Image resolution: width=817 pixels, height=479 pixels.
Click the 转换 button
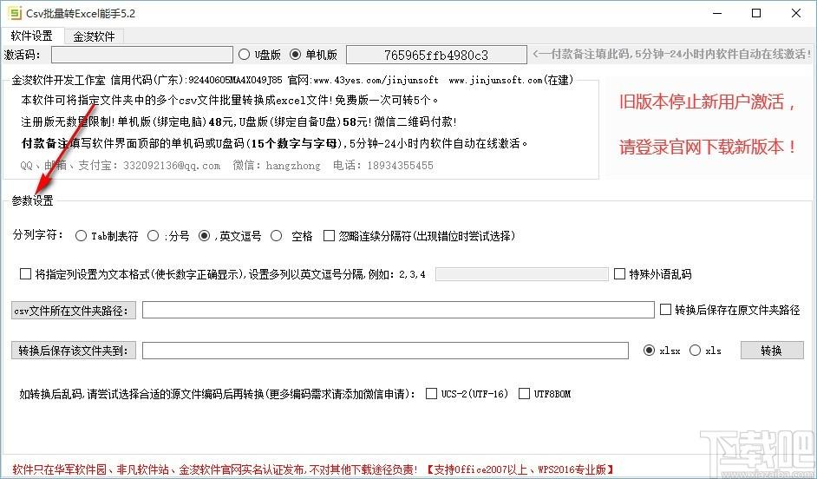pos(772,351)
